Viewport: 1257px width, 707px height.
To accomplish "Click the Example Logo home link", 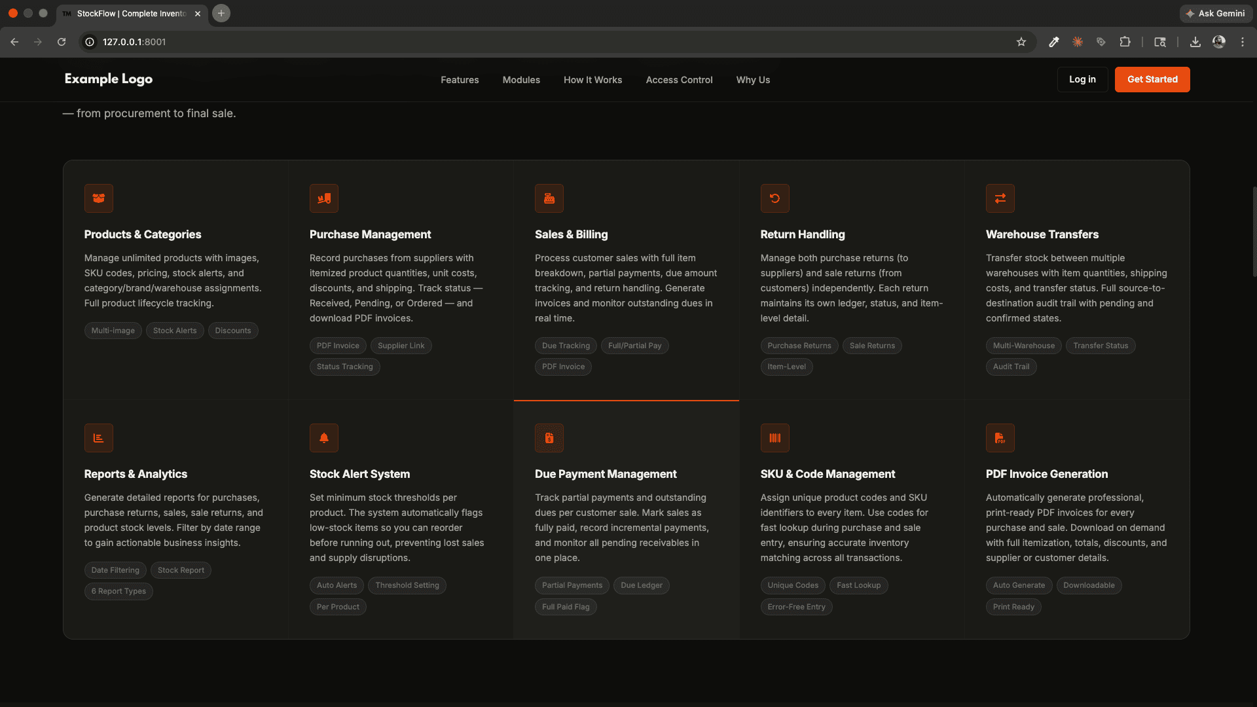I will 109,79.
